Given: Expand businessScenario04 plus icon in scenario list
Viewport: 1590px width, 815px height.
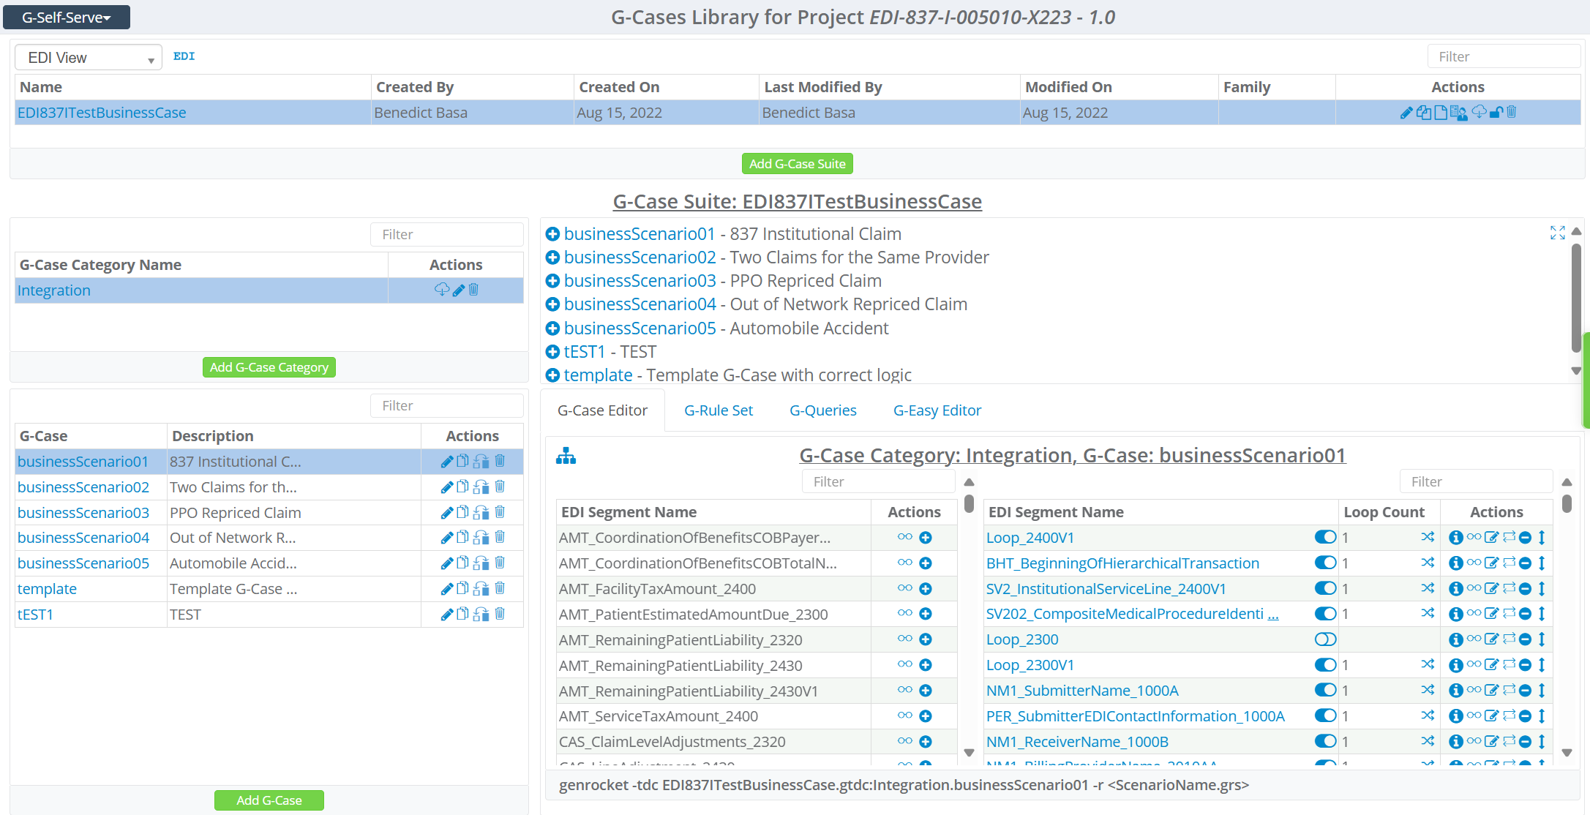Looking at the screenshot, I should pos(553,304).
